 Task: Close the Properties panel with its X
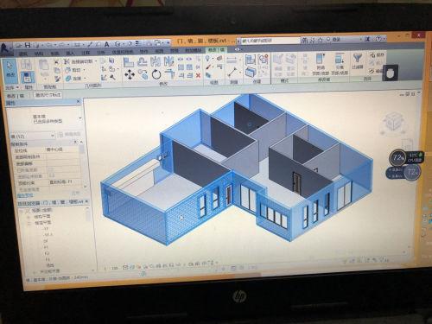pyautogui.click(x=78, y=101)
